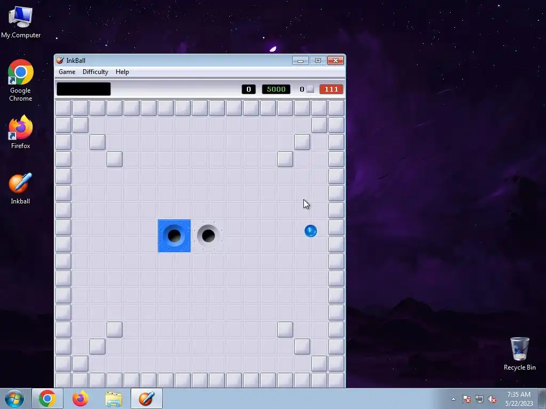
Task: Click the red timer showing 111
Action: [331, 89]
